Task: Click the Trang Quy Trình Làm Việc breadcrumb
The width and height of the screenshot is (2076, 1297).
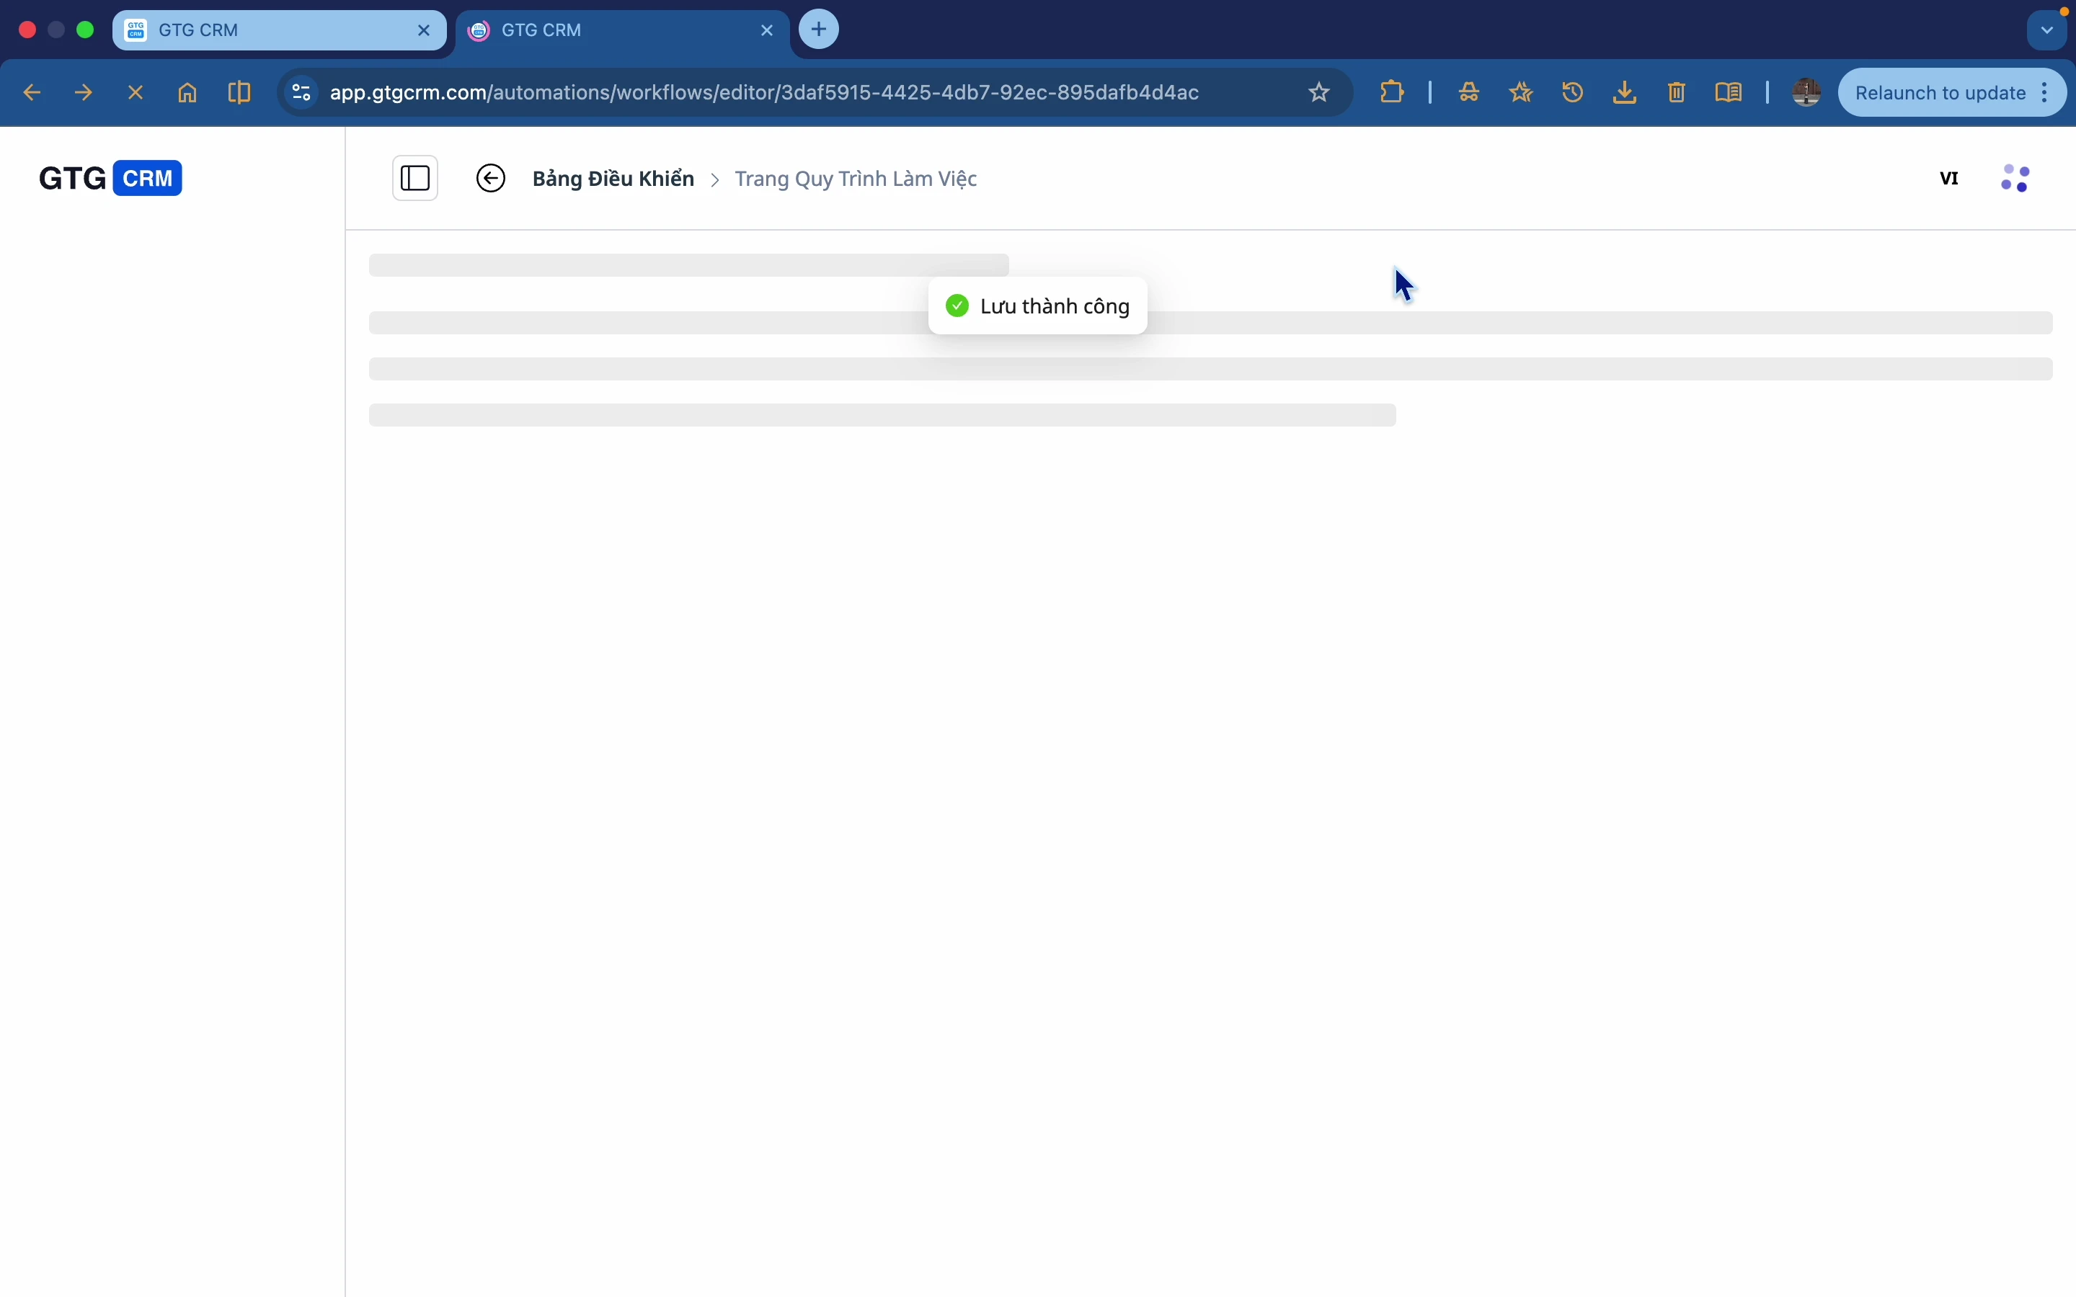Action: pyautogui.click(x=856, y=179)
